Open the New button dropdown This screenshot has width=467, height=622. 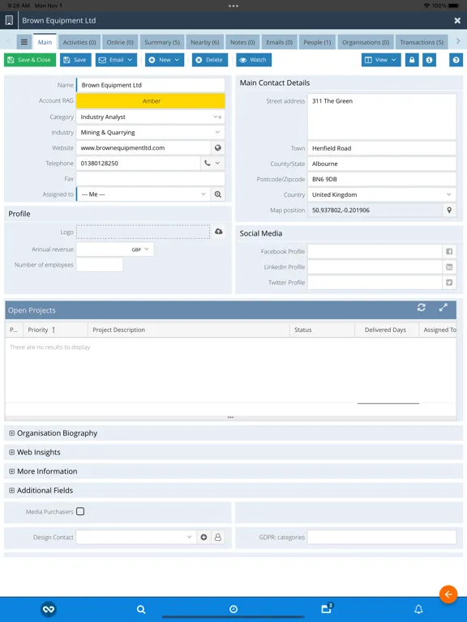pos(177,60)
